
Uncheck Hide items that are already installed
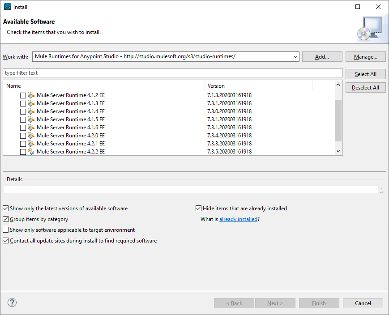point(198,209)
